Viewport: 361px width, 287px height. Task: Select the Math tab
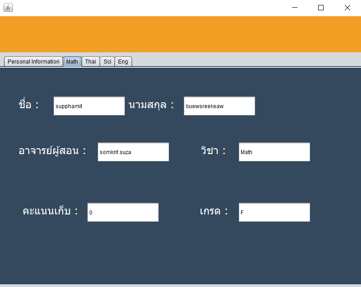(x=72, y=61)
